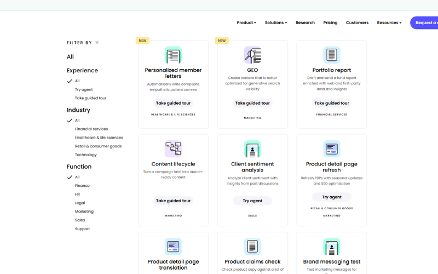Screen dimensions: 438x274
Task: Click the Product claims check title
Action: [x=252, y=262]
